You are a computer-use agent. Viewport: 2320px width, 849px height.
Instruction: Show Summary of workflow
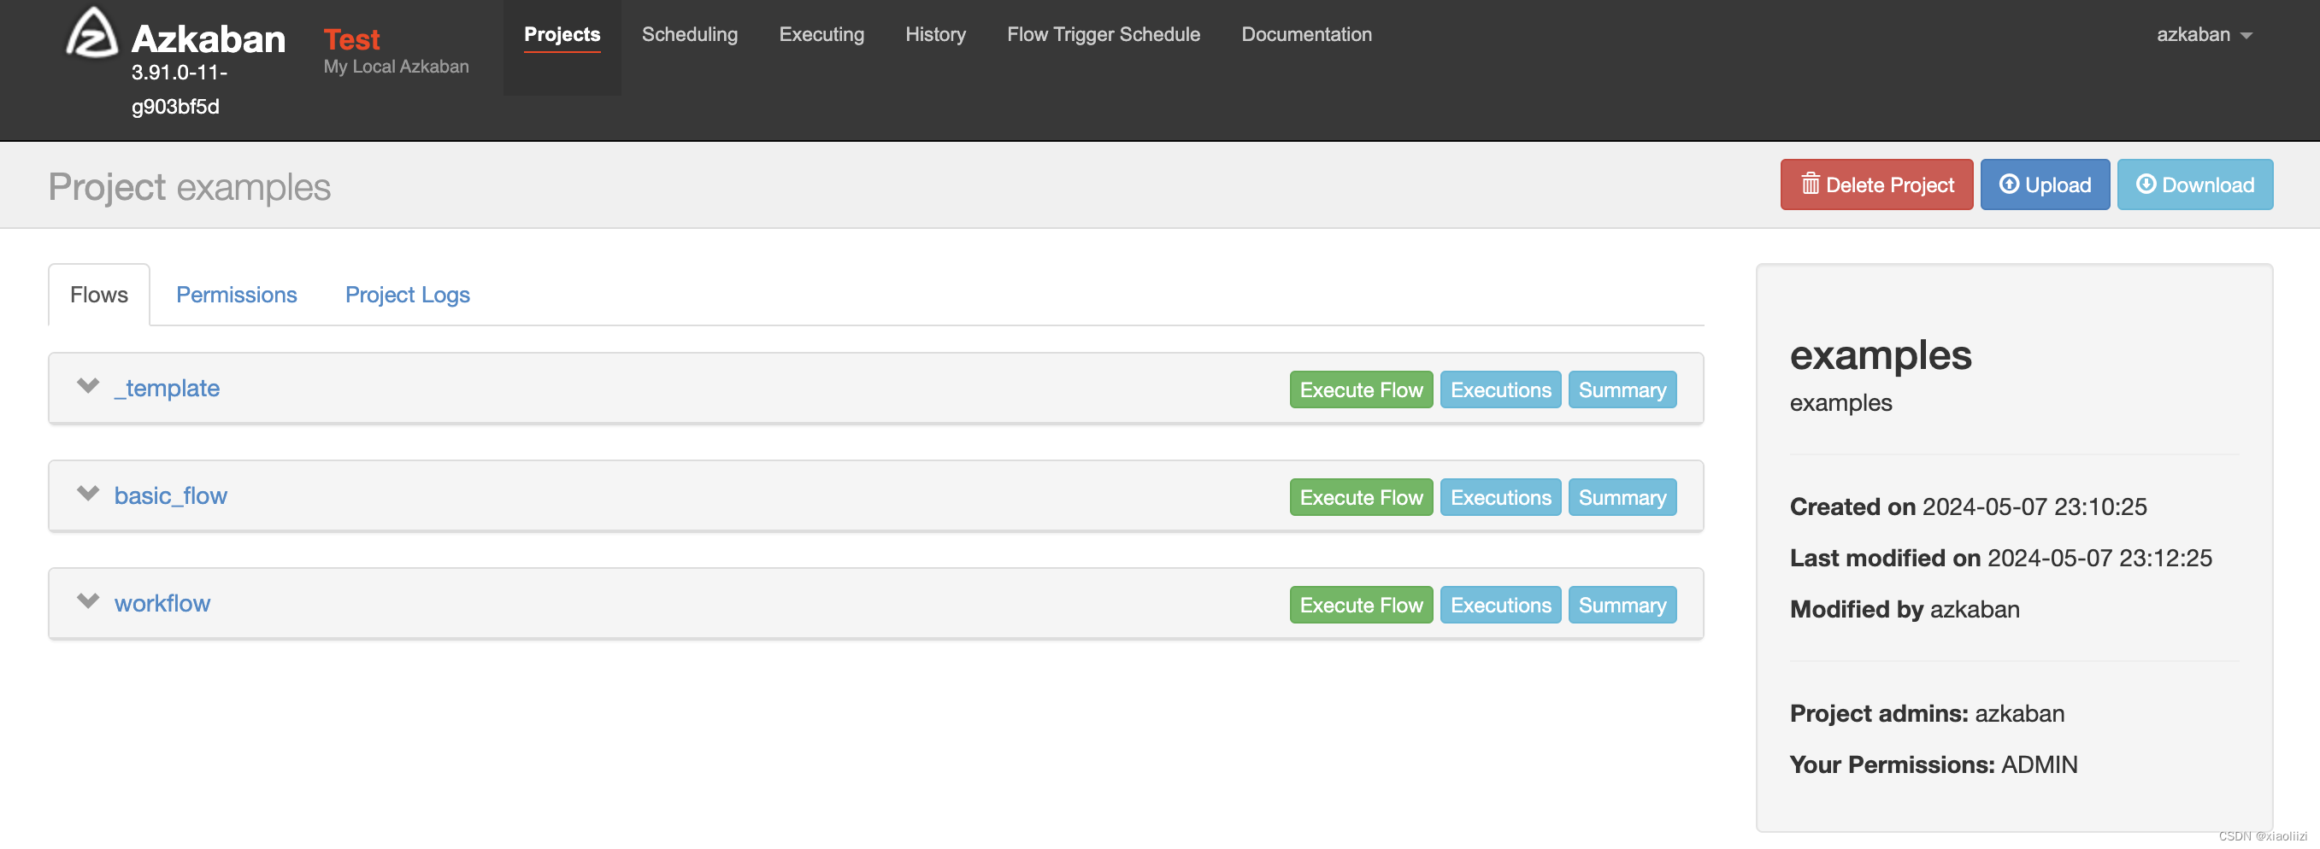click(1622, 605)
